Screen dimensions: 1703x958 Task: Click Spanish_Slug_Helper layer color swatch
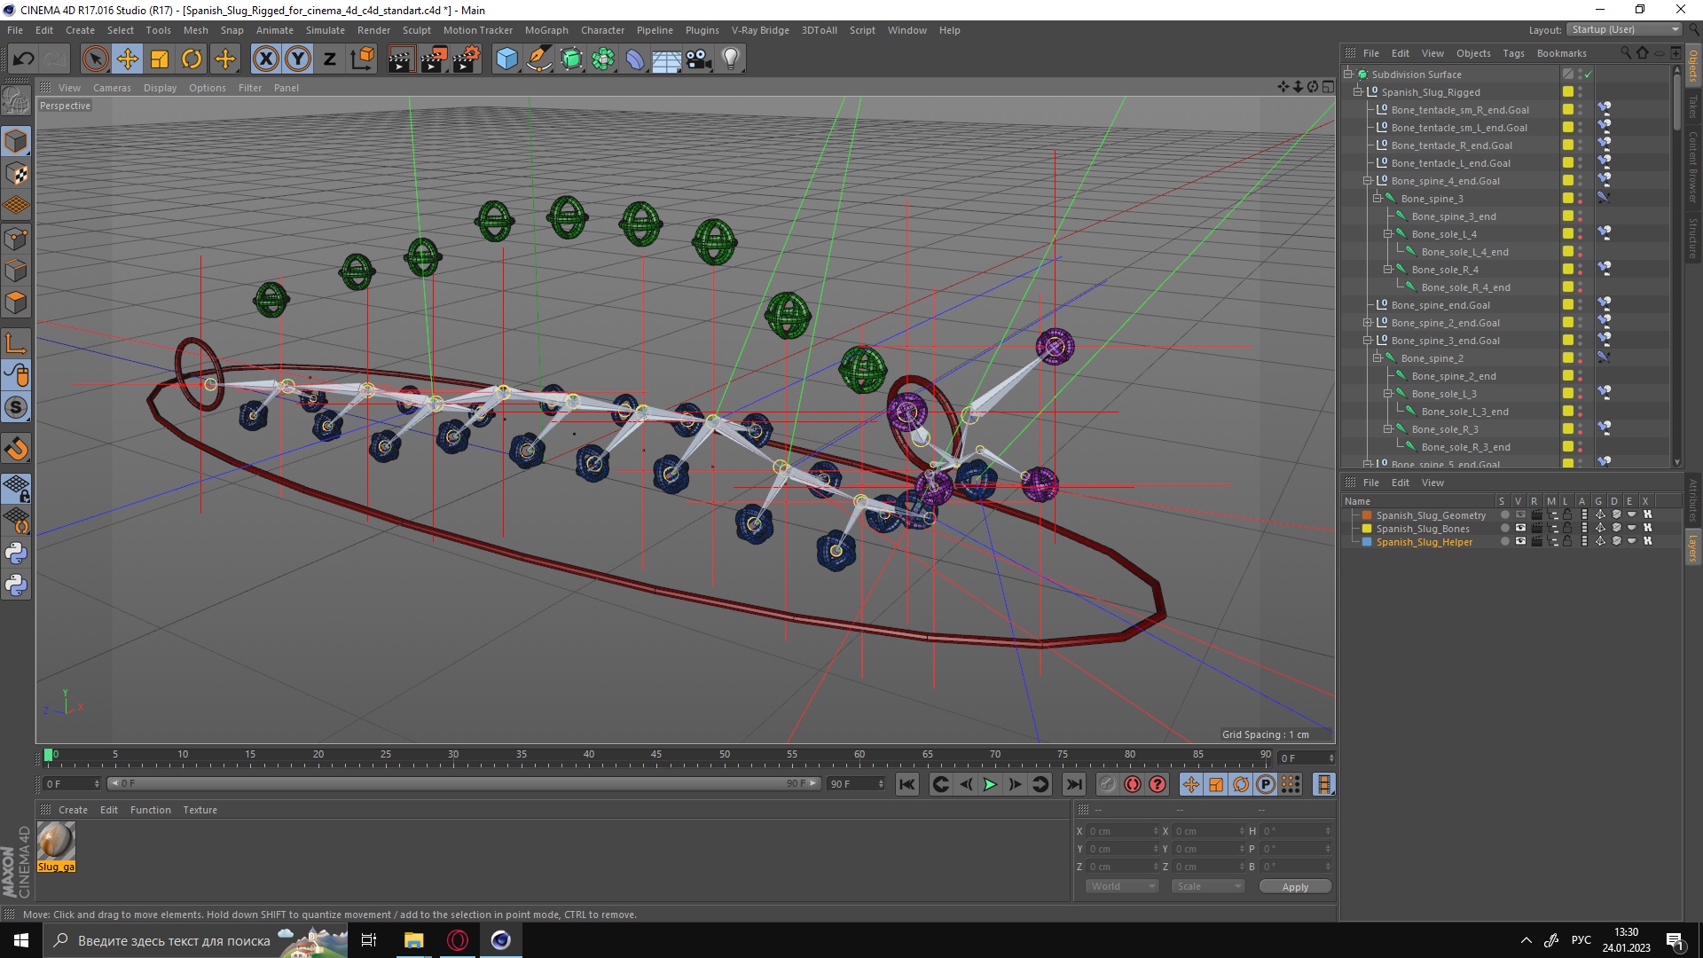(x=1367, y=542)
